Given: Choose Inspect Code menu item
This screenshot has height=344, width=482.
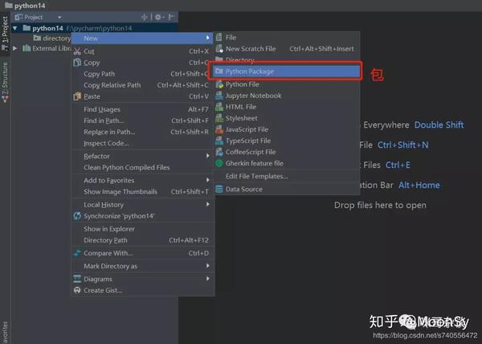Looking at the screenshot, I should 143,143.
